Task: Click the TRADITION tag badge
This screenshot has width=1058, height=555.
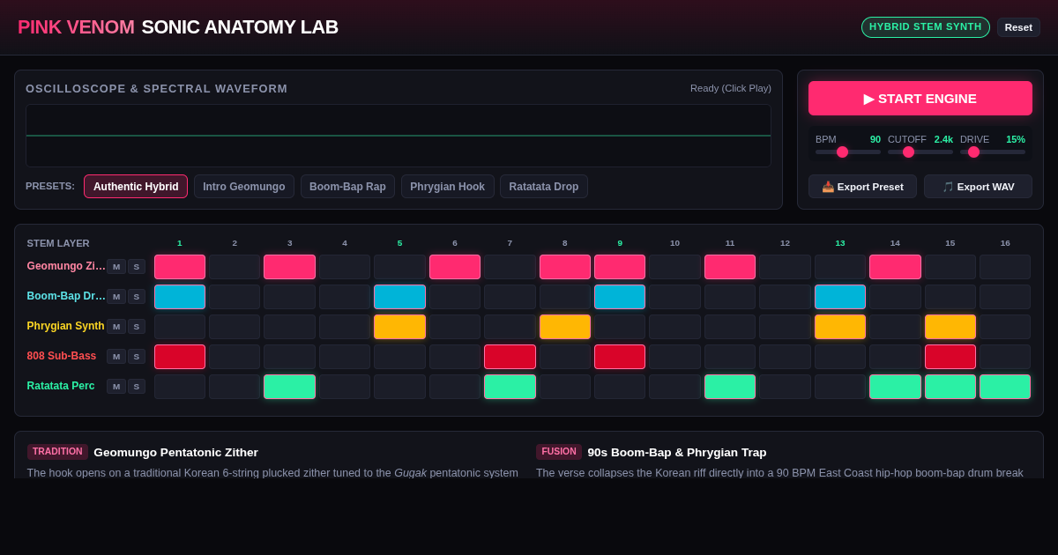Action: click(x=57, y=452)
